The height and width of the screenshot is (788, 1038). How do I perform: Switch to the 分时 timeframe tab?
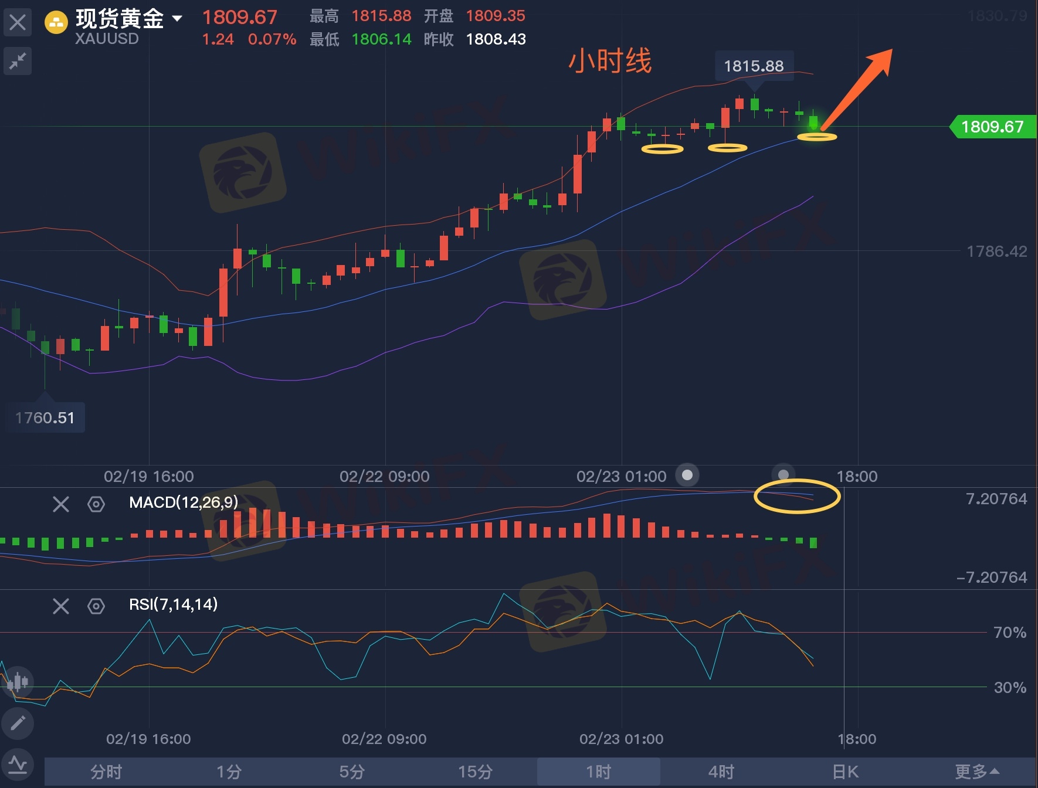coord(106,772)
